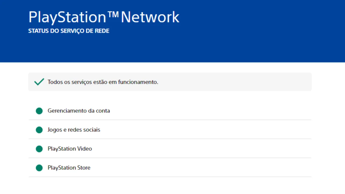345x194 pixels.
Task: Click 'Todos os serviços estão em funcionamento.' text
Action: coord(103,82)
